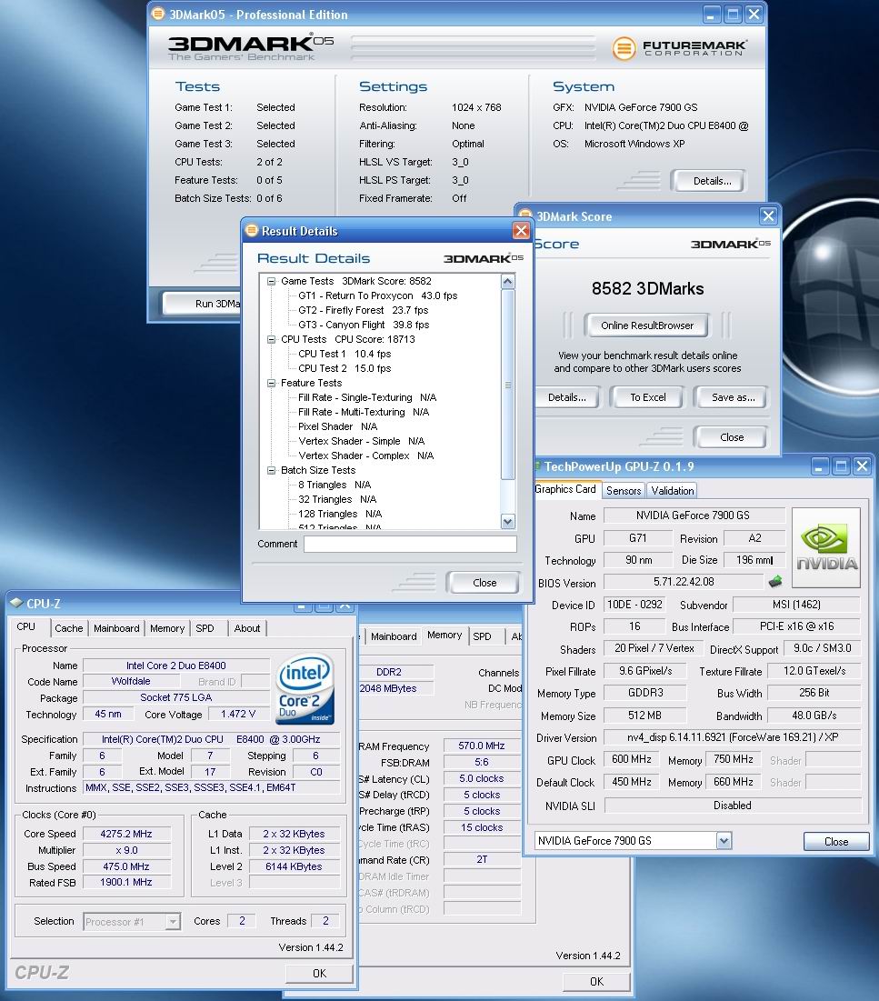Click the DRAM Frequency value 570.0 MHz
Viewport: 879px width, 1001px height.
[x=481, y=746]
